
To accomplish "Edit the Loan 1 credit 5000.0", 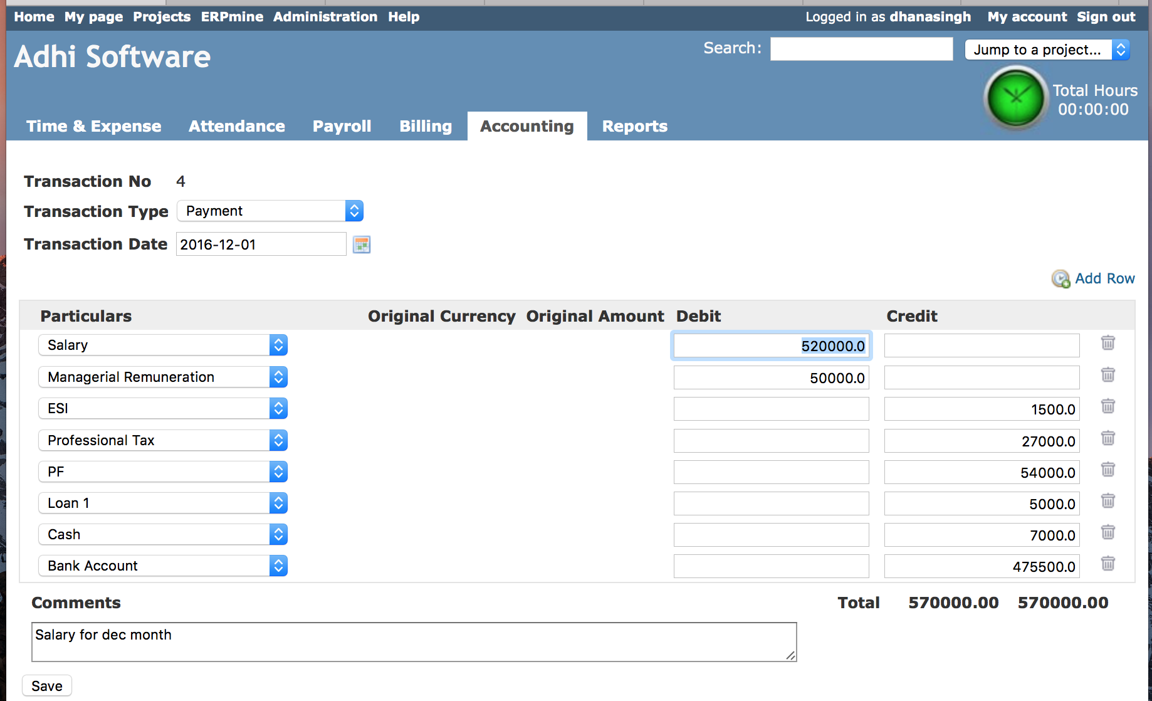I will pos(982,503).
